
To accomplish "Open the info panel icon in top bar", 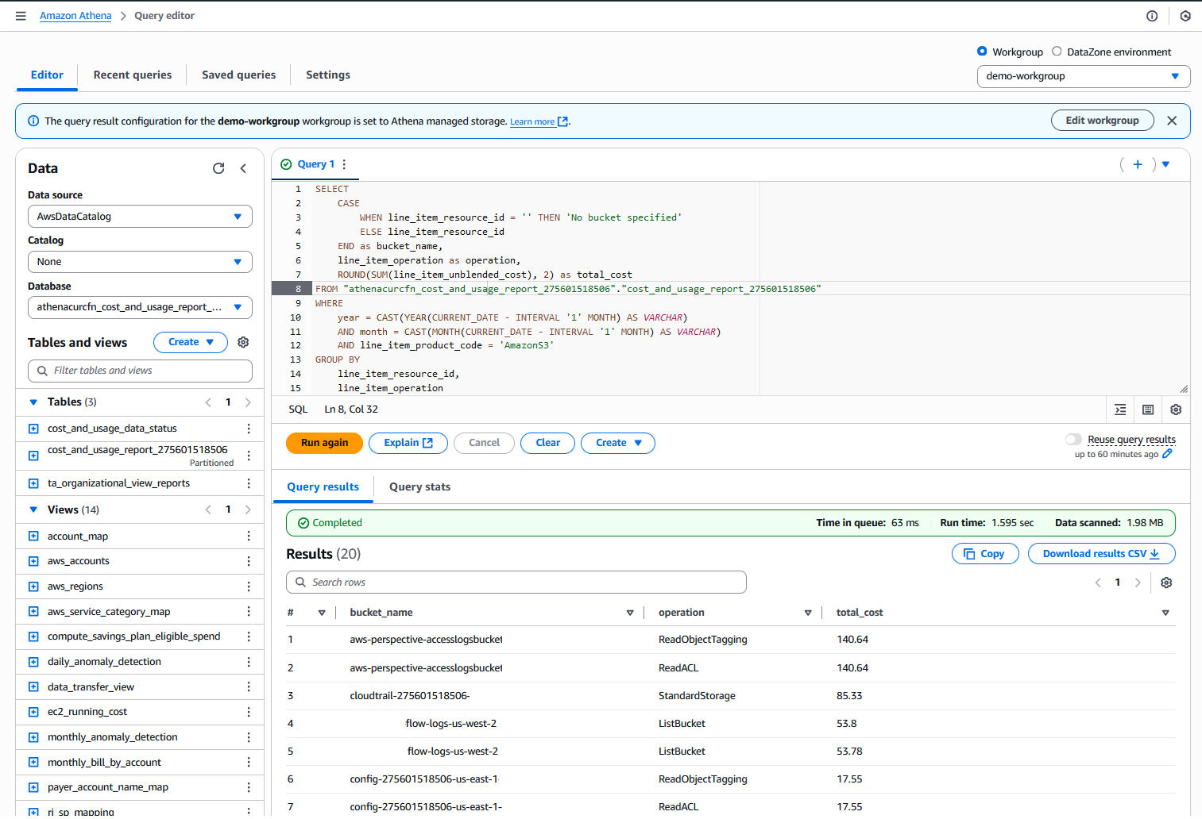I will coord(1152,15).
